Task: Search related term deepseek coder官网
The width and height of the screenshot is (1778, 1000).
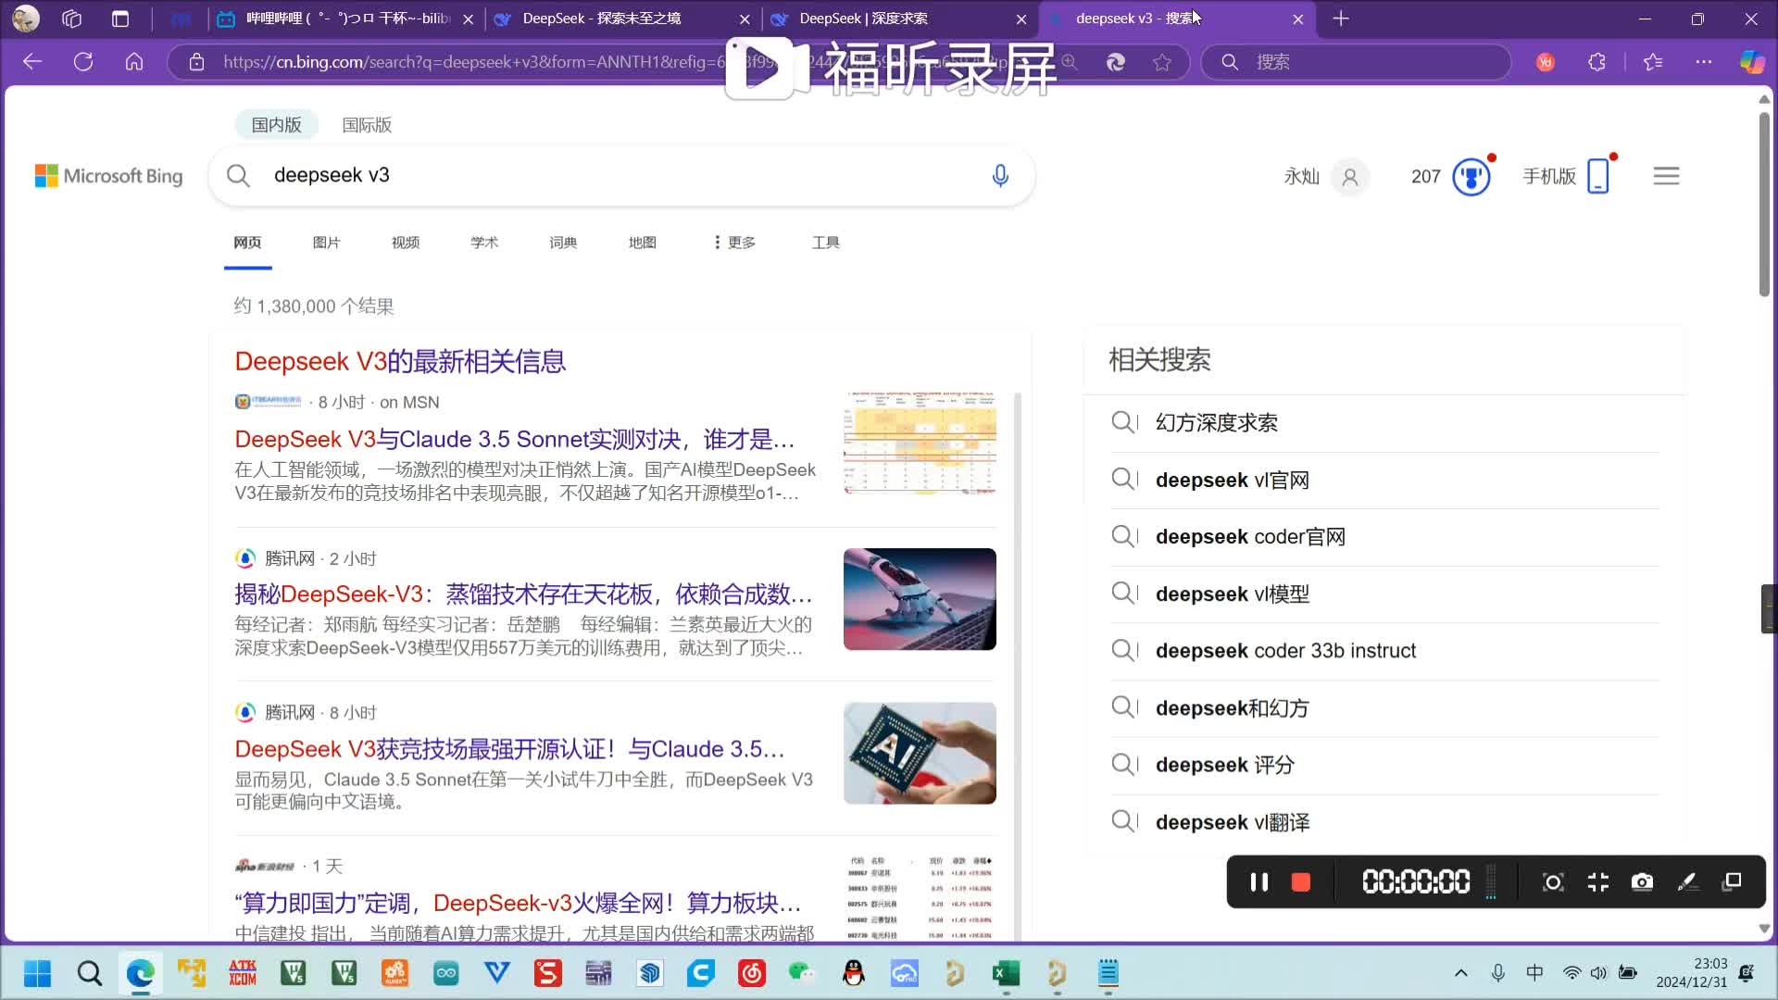Action: 1250,537
